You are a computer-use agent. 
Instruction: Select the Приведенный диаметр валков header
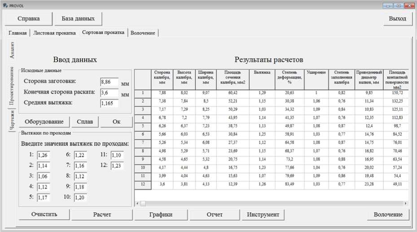coord(369,79)
